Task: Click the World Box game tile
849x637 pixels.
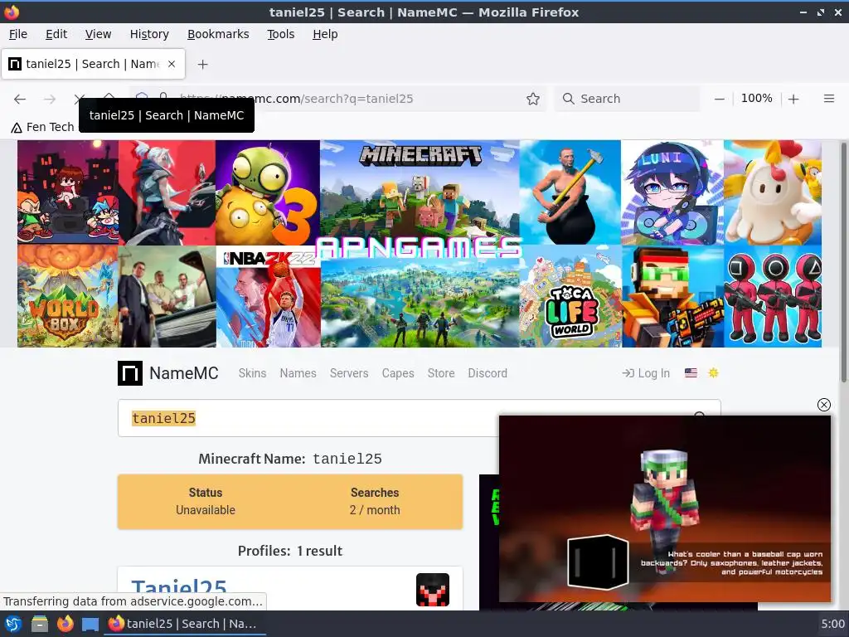Action: 68,296
